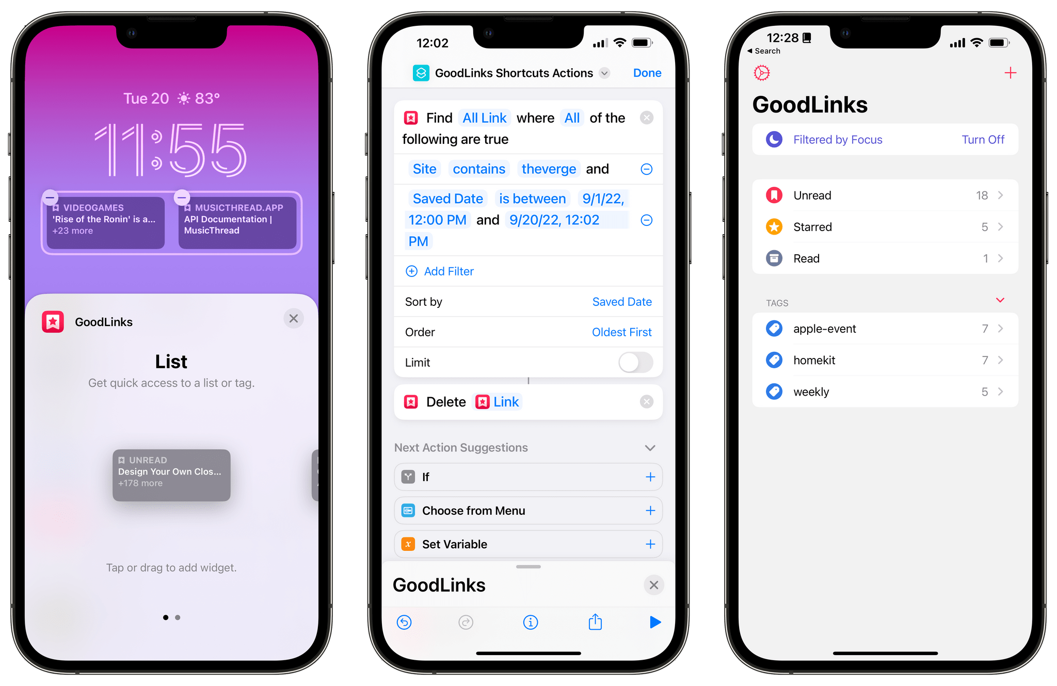The image size is (1057, 686).
Task: Toggle the Limit switch in shortcut action
Action: pos(634,362)
